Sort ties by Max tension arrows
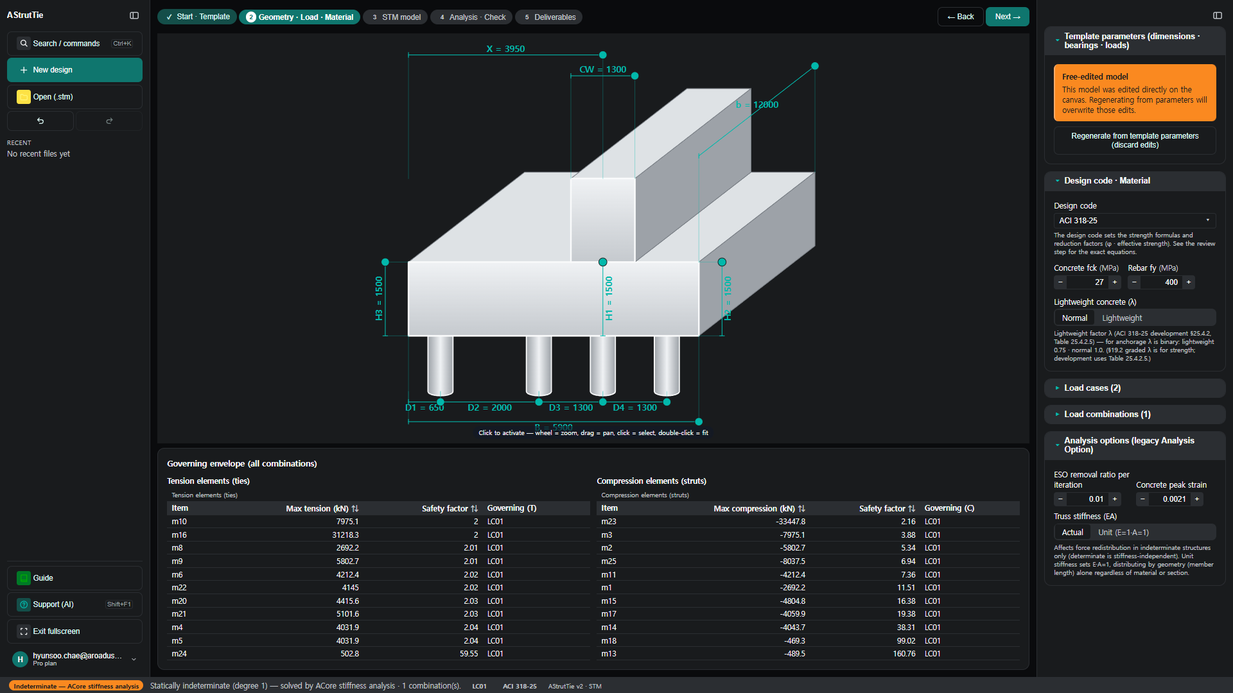Image resolution: width=1233 pixels, height=693 pixels. click(355, 508)
